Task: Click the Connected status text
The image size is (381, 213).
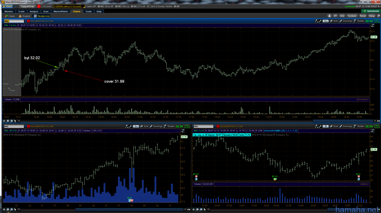Action: click(x=350, y=6)
